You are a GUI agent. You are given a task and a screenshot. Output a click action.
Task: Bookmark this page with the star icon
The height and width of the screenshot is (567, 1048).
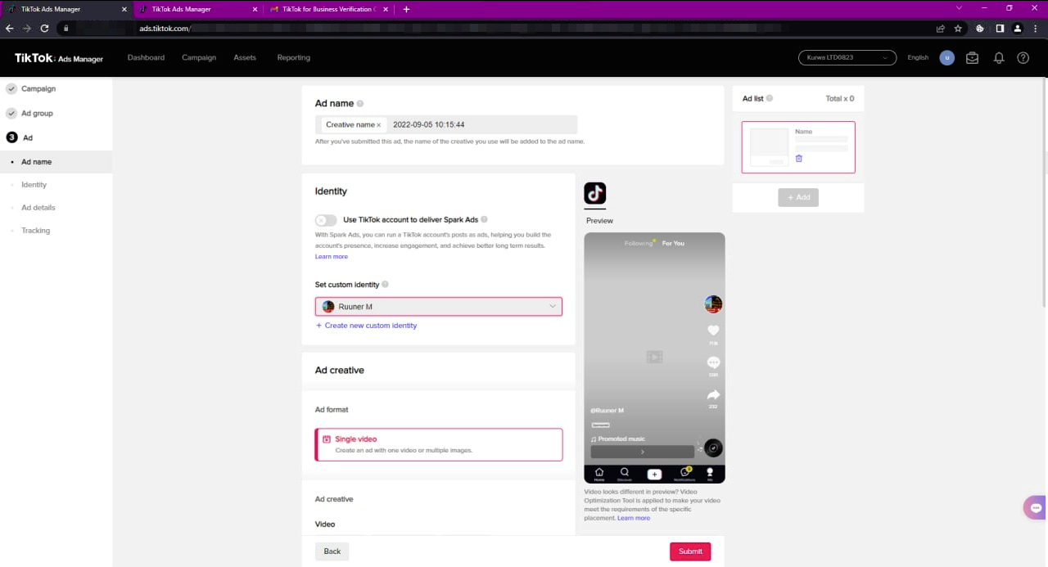pos(958,28)
